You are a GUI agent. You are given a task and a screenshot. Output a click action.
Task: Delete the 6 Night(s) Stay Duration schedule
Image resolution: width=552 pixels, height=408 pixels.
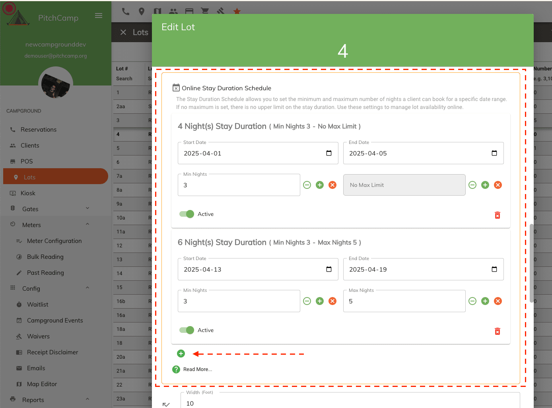click(498, 331)
